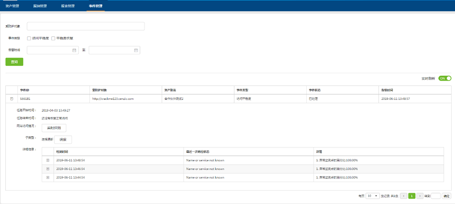Open the 资产管理 tab

(x=12, y=6)
